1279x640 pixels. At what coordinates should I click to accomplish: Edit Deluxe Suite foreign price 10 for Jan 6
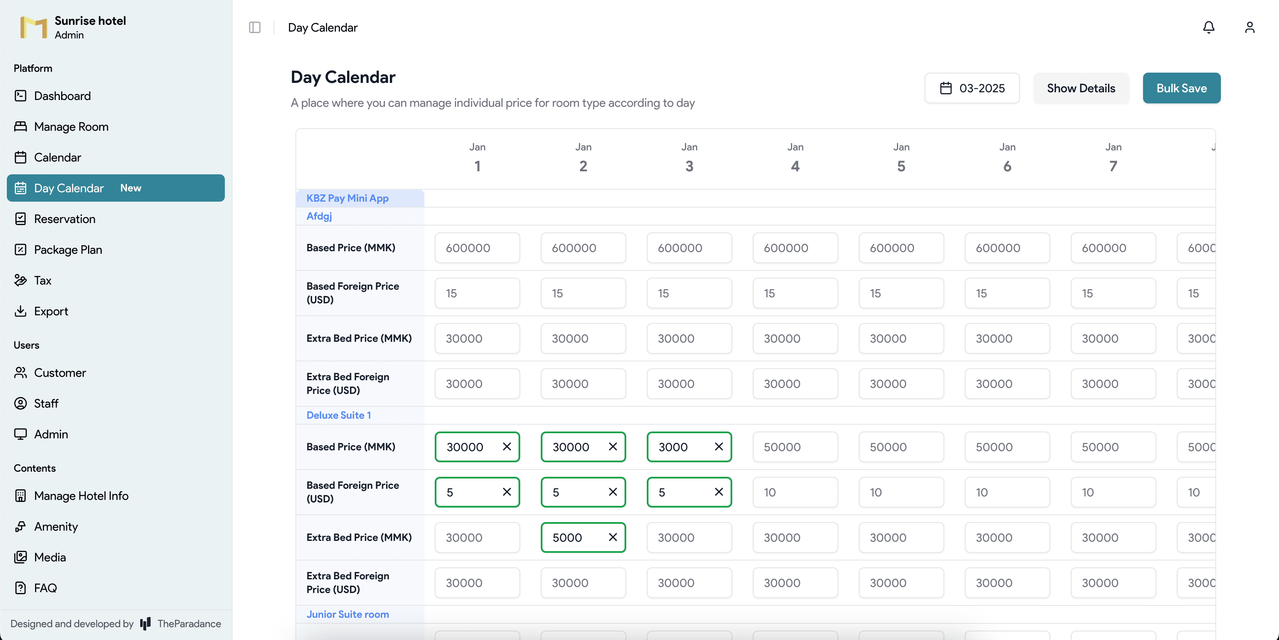tap(1007, 492)
